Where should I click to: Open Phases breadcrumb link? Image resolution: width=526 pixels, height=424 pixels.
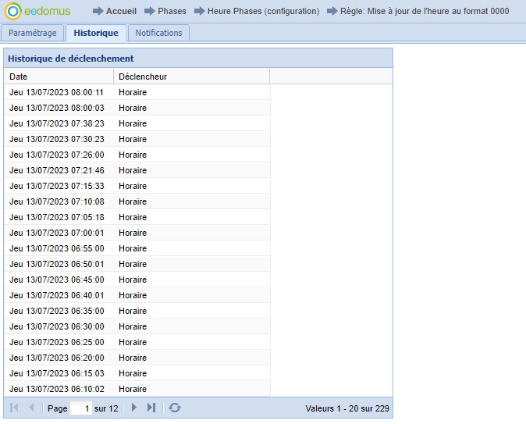tap(172, 12)
